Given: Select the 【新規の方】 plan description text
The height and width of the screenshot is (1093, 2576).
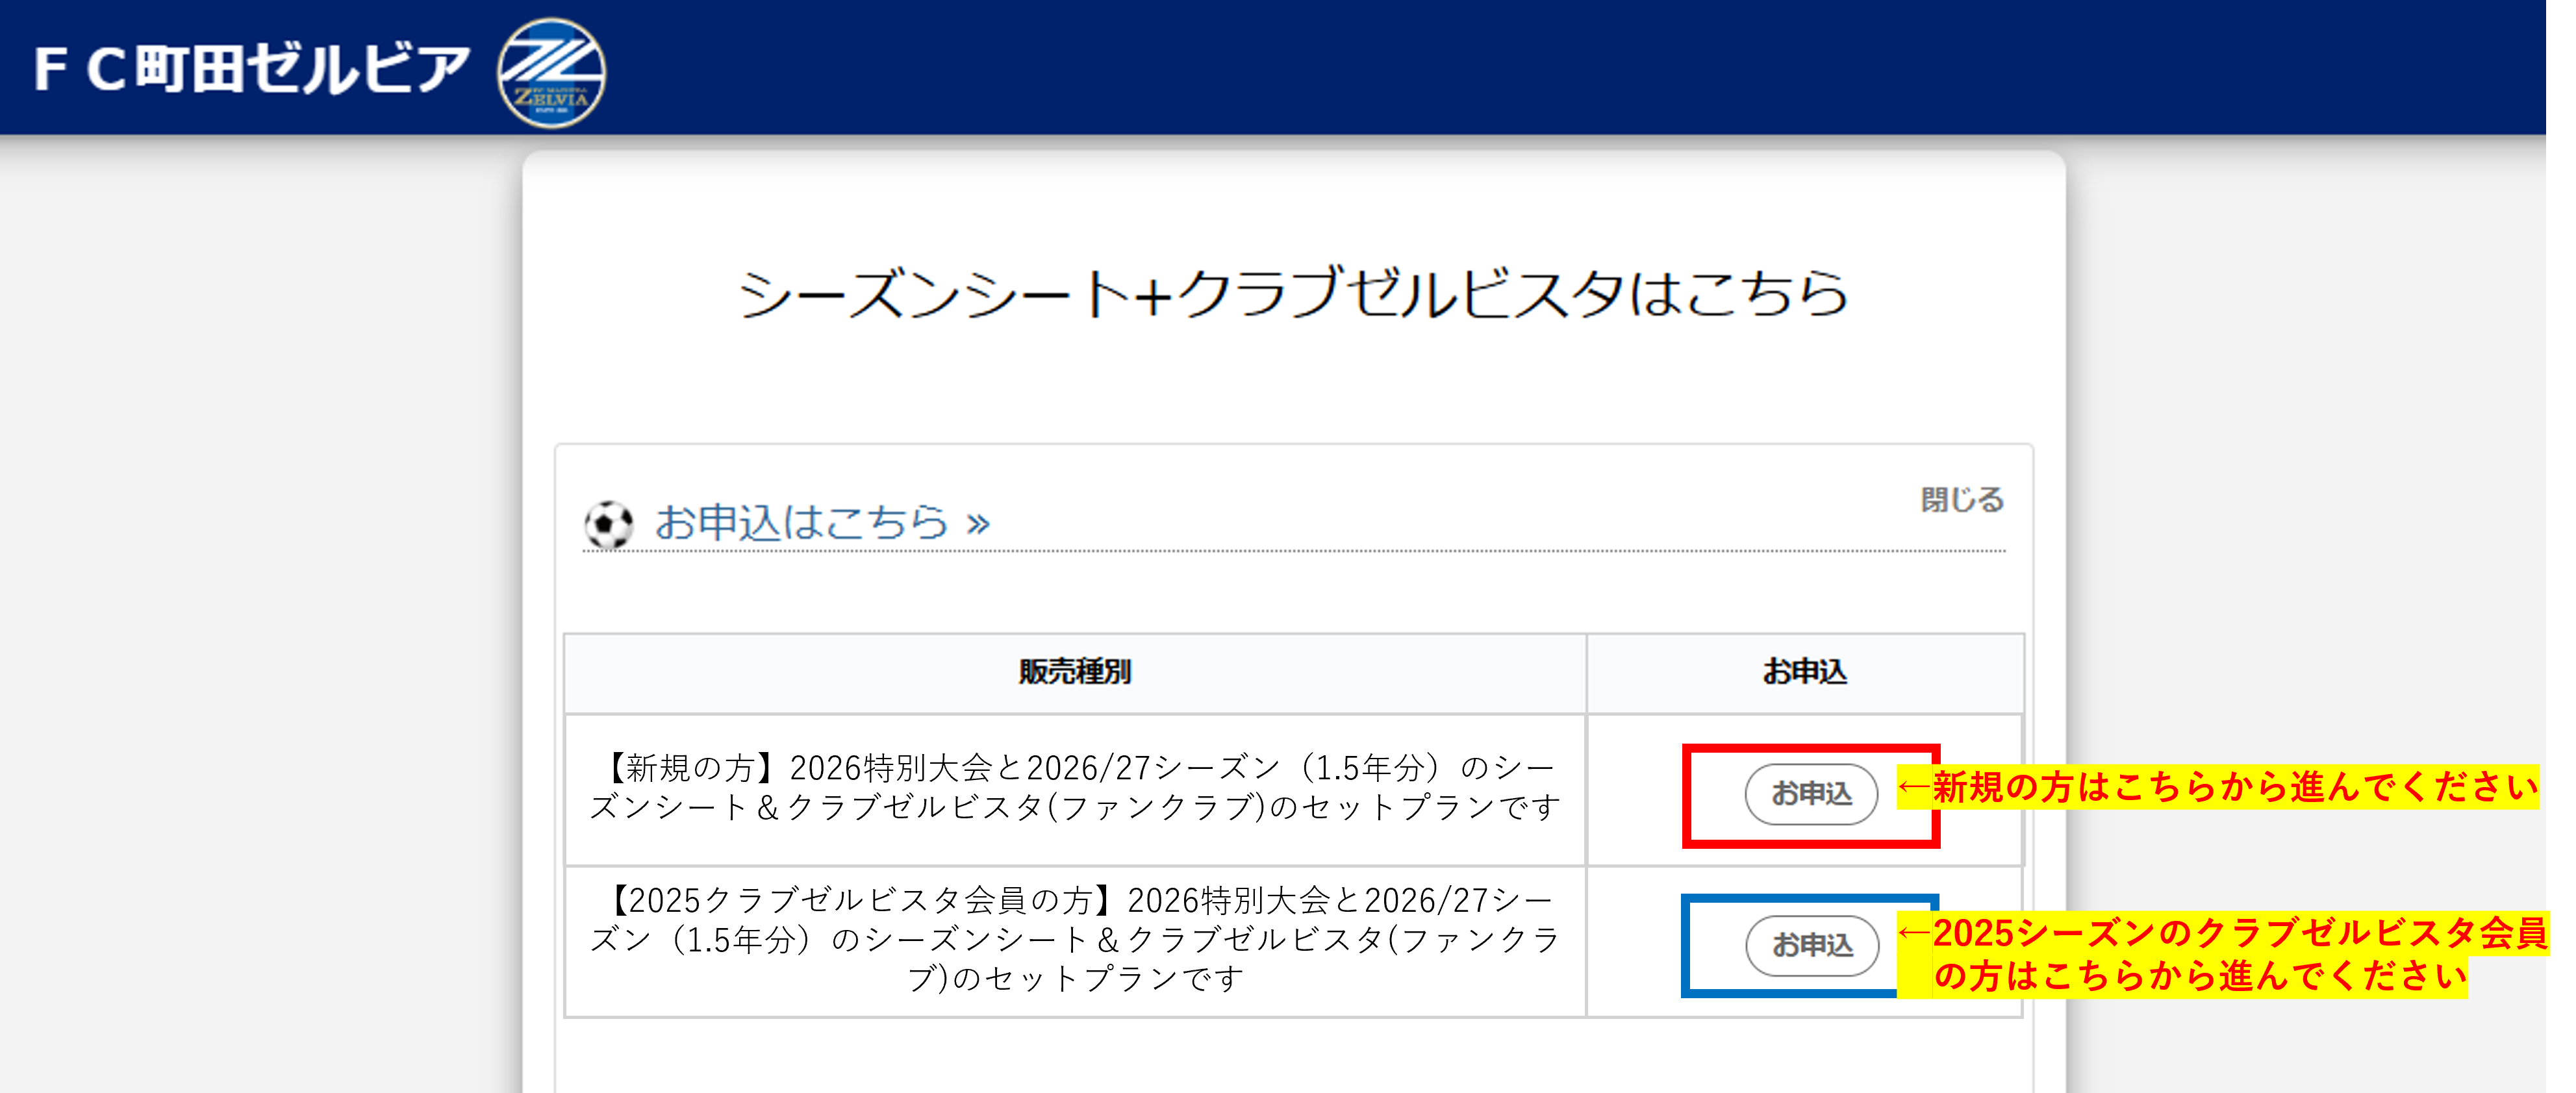Looking at the screenshot, I should coord(1074,788).
